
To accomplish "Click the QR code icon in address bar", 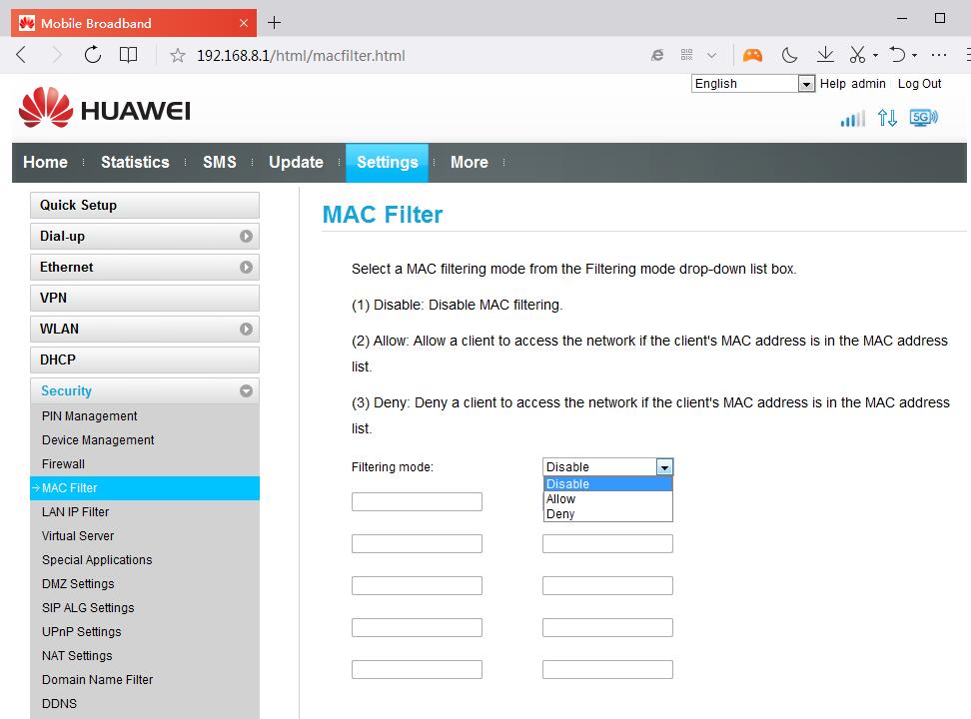I will pyautogui.click(x=687, y=56).
